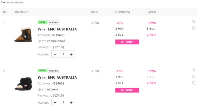The height and width of the screenshot is (111, 203).
Task: Click the first 'Угги, EMU AUSTRALIA' product title
Action: tap(57, 29)
